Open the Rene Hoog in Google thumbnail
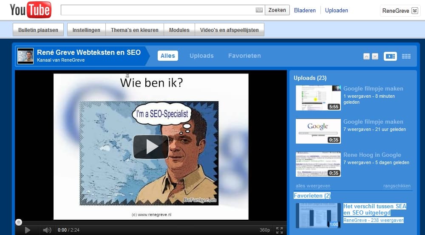 (318, 164)
